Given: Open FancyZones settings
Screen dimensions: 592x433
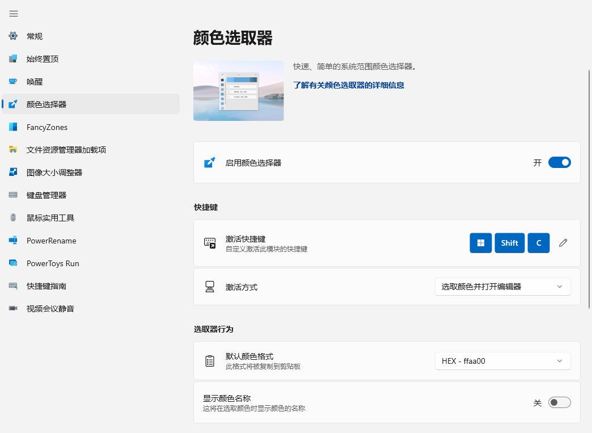Looking at the screenshot, I should [91, 127].
